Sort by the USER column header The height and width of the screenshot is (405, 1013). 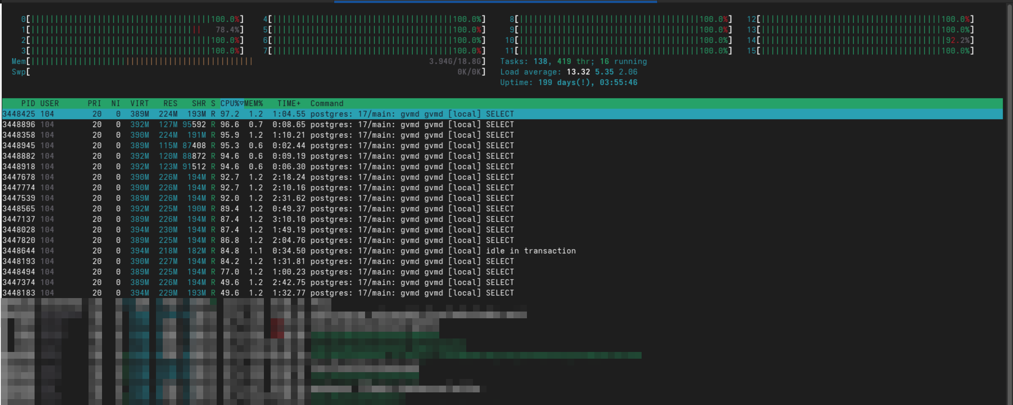pos(49,104)
